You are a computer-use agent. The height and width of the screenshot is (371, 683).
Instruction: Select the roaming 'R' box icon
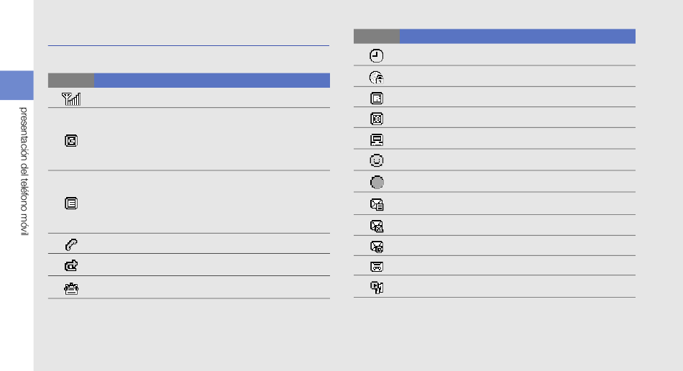(376, 99)
